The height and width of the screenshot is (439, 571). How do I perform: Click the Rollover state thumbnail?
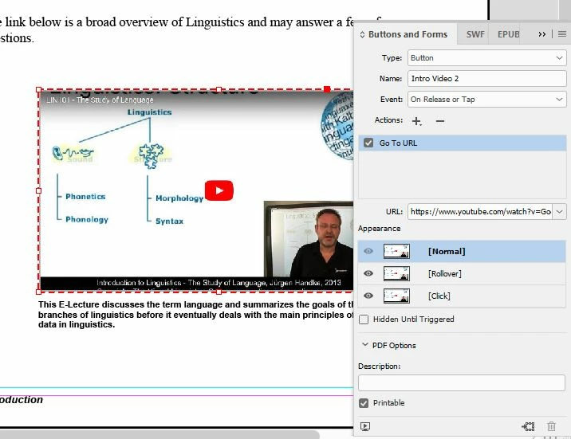(396, 273)
